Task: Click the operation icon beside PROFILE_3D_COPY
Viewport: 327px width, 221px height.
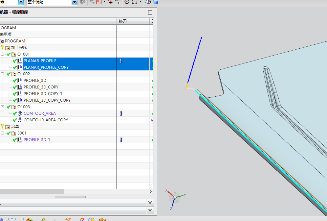Action: coord(20,87)
